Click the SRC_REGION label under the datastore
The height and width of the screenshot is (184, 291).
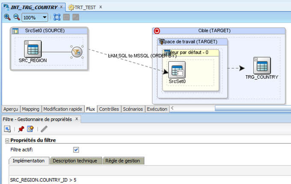pos(33,60)
